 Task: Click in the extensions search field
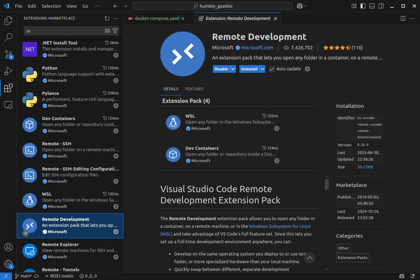click(63, 31)
